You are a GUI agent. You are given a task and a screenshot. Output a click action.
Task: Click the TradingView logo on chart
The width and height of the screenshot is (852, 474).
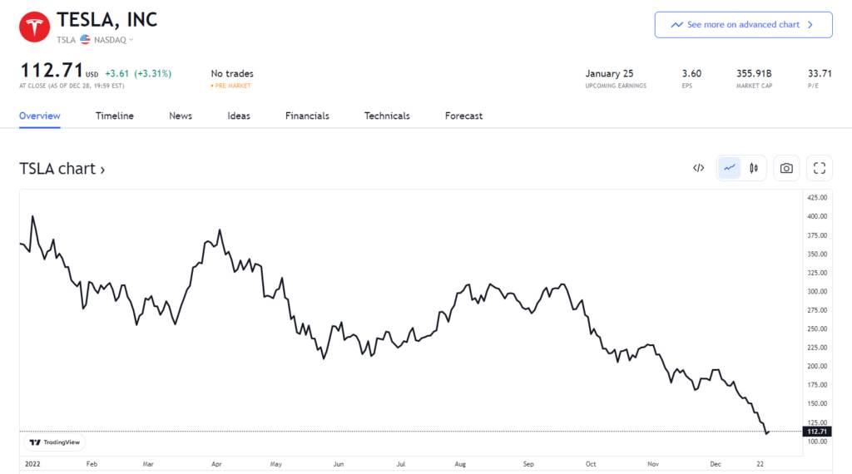point(54,442)
